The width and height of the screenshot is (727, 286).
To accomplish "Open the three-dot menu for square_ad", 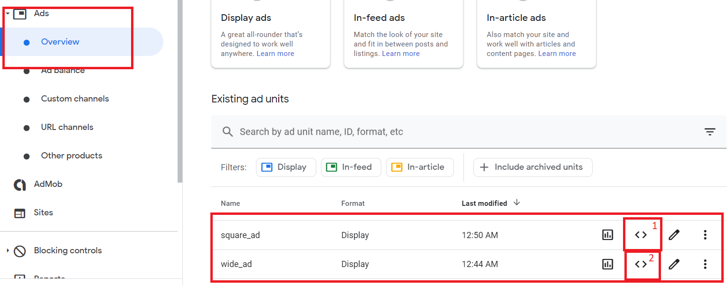I will point(705,234).
